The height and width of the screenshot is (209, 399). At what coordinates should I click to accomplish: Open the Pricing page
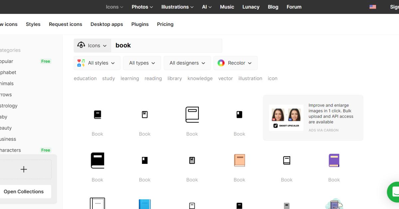tap(165, 24)
